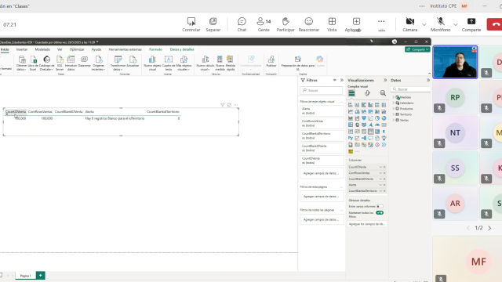Open Orígenes recientes dropdown

(x=99, y=63)
